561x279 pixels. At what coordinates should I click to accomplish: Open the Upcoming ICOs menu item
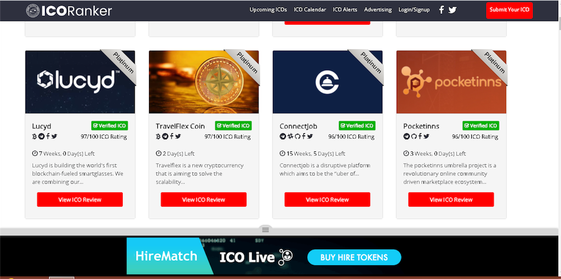point(268,10)
